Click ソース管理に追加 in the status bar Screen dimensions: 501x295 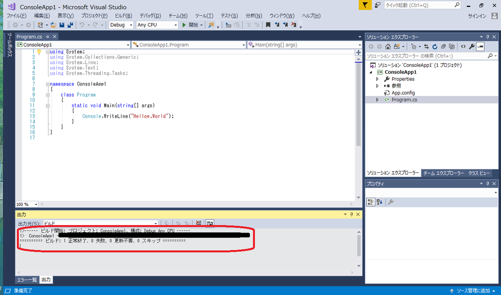pyautogui.click(x=473, y=291)
